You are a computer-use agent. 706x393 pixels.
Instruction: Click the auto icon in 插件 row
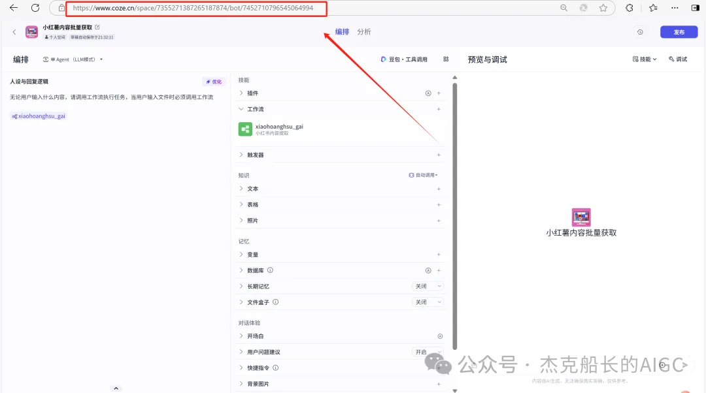(428, 93)
